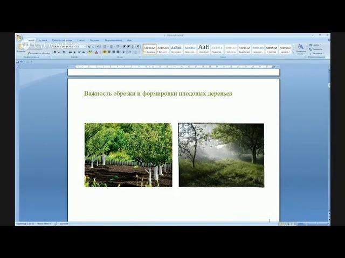The width and height of the screenshot is (345, 258).
Task: Apply the Intense Emphasis style
Action: pyautogui.click(x=258, y=49)
